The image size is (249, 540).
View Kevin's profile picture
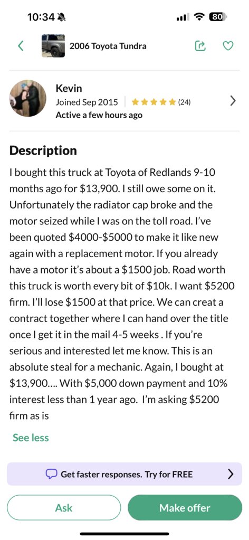pos(28,98)
